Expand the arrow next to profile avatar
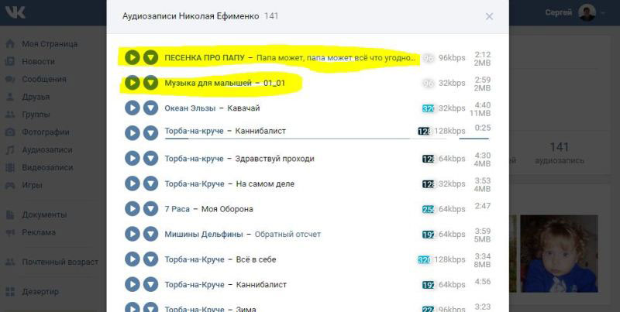The height and width of the screenshot is (312, 620). point(603,13)
